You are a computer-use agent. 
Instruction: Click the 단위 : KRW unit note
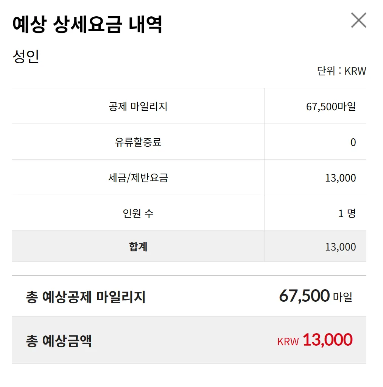[x=341, y=71]
